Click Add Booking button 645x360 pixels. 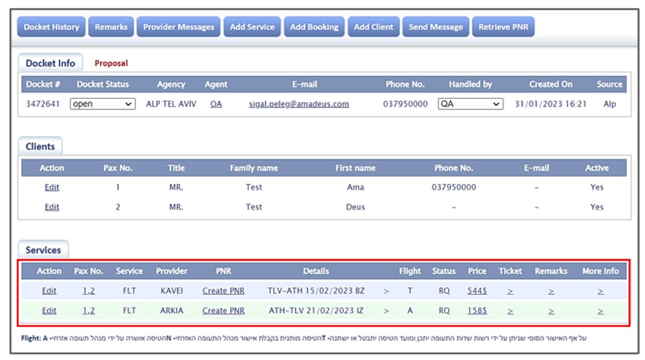click(314, 27)
